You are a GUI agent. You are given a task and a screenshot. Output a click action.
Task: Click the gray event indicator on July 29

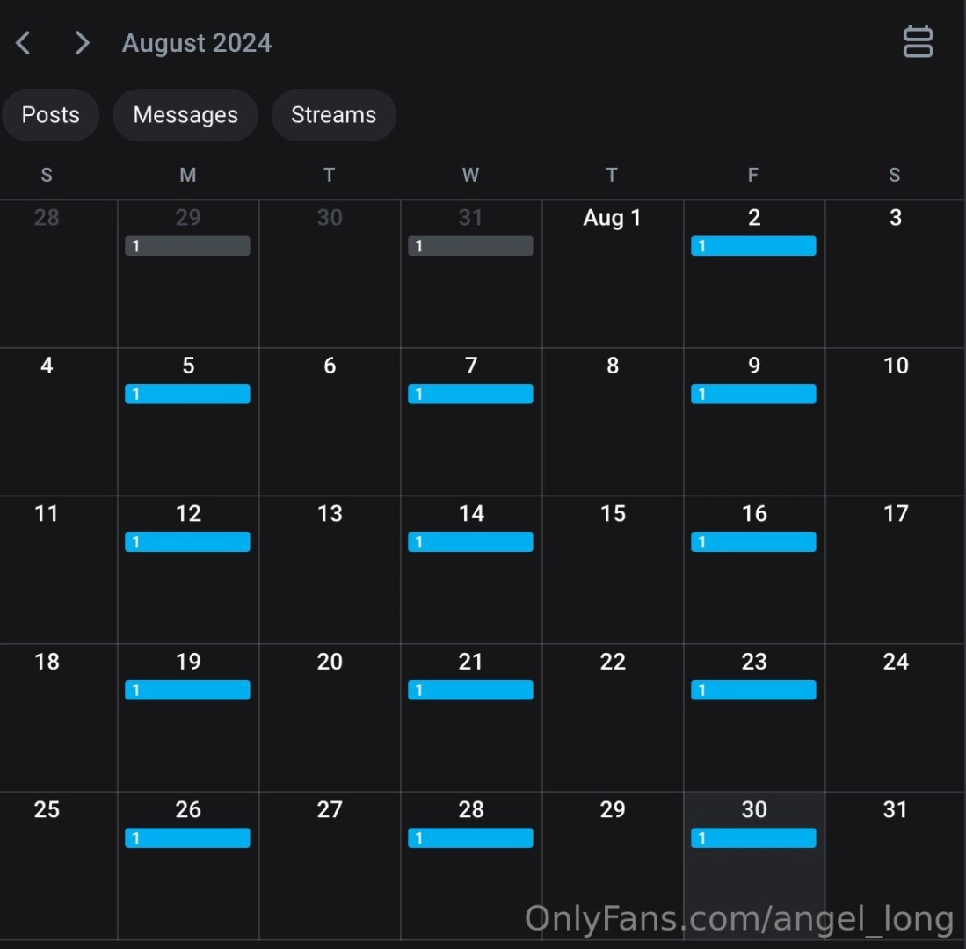coord(187,246)
